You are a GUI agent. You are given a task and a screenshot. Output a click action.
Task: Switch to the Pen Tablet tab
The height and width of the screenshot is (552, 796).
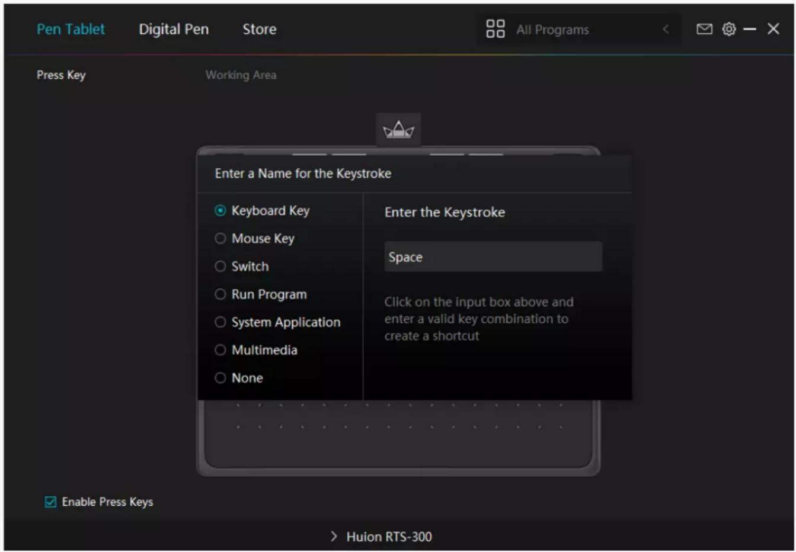[x=71, y=29]
